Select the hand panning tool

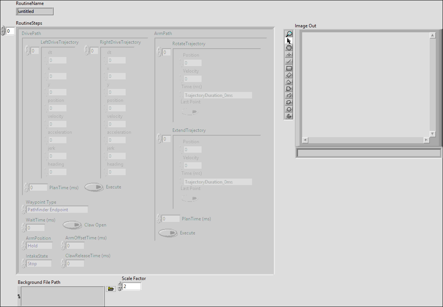click(289, 47)
